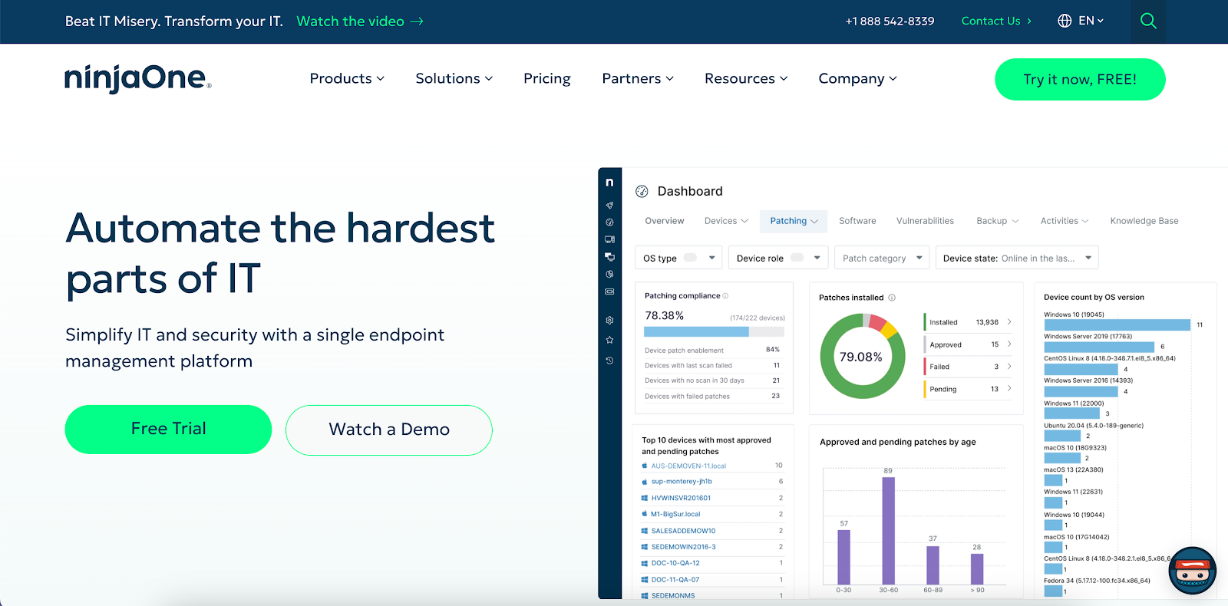Open the gear settings icon in sidebar
This screenshot has width=1228, height=606.
[609, 321]
